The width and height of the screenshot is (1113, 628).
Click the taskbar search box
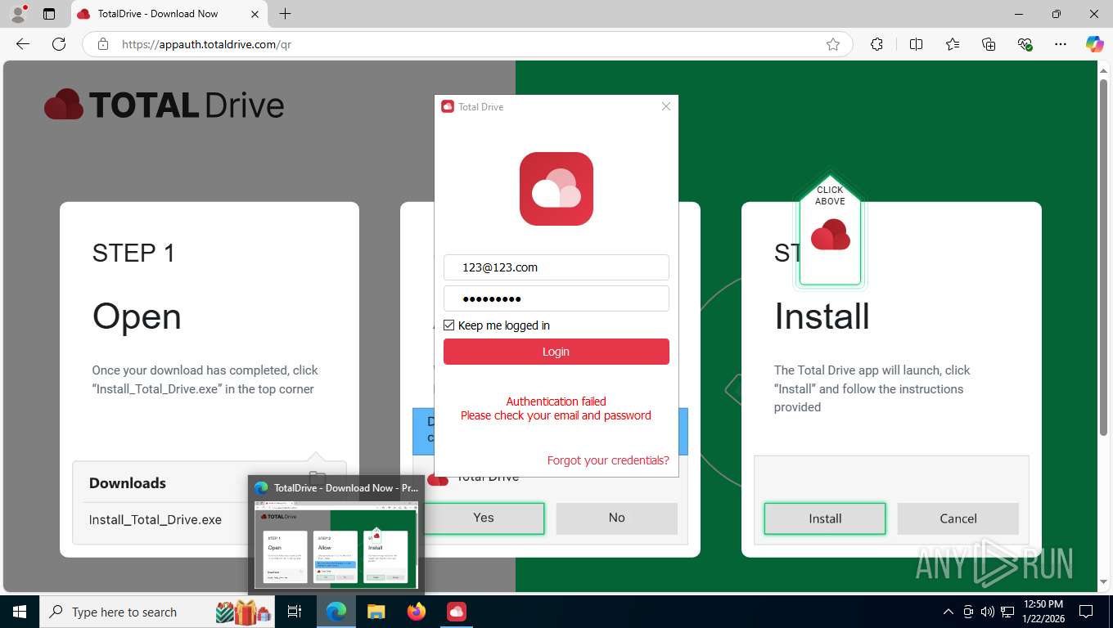click(158, 612)
